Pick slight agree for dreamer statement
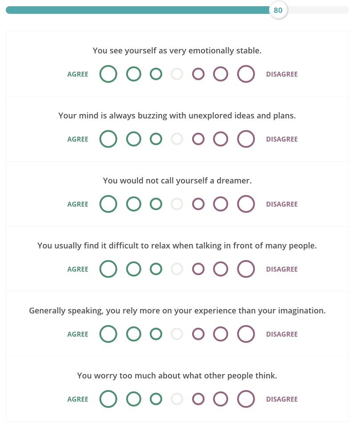The height and width of the screenshot is (427, 357). point(156,204)
